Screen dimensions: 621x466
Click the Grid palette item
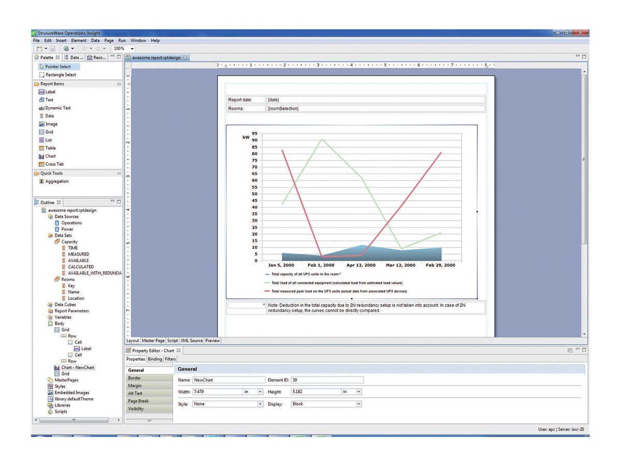pos(49,132)
